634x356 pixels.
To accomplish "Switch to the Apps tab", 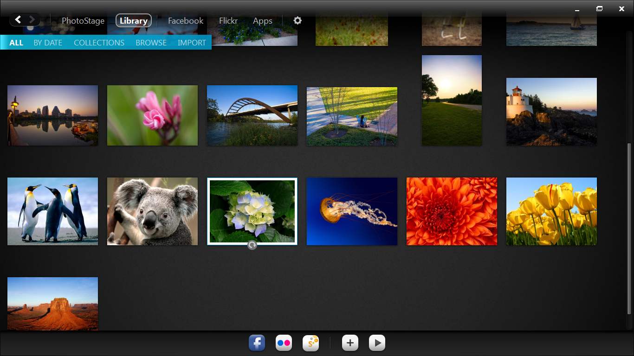I will point(263,21).
